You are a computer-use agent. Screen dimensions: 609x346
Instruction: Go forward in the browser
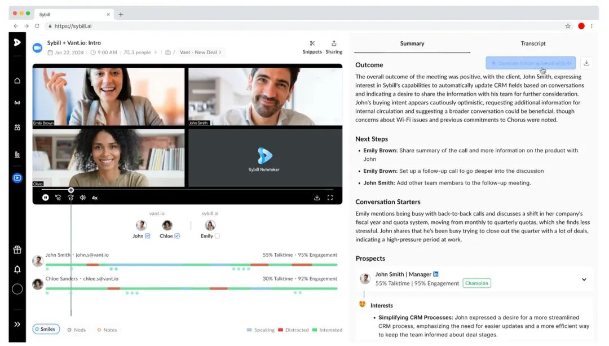pyautogui.click(x=27, y=26)
